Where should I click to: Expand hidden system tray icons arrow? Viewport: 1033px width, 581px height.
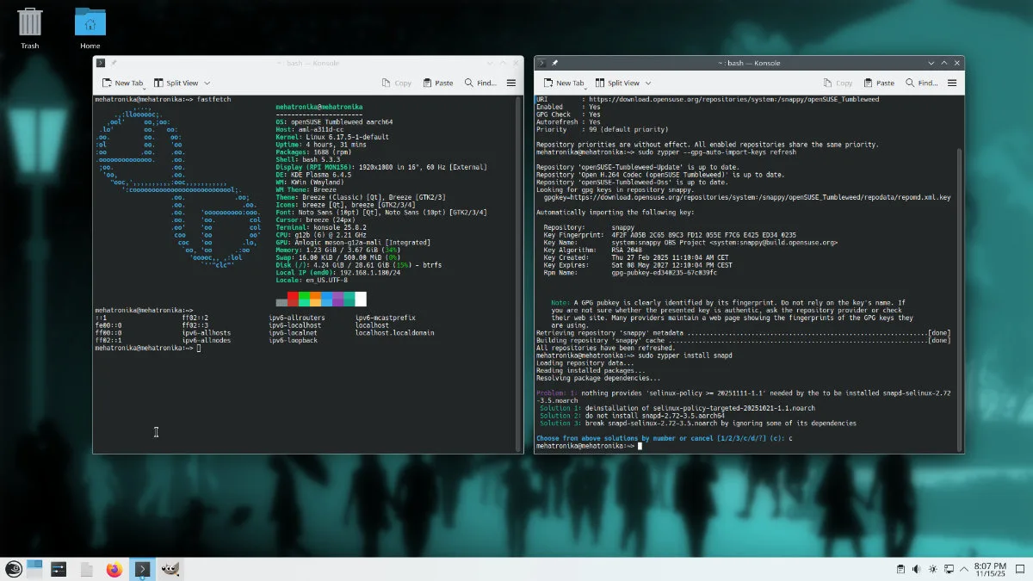coord(965,569)
